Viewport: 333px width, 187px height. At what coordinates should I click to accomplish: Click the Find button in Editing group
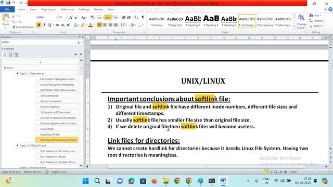[x=315, y=16]
